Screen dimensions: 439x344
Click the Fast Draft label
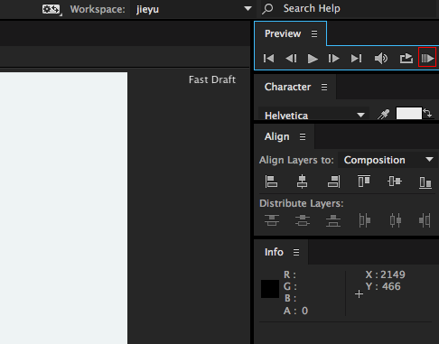pos(212,79)
